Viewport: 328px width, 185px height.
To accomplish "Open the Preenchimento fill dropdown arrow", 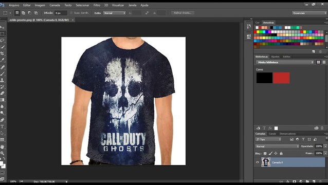I will [x=325, y=153].
